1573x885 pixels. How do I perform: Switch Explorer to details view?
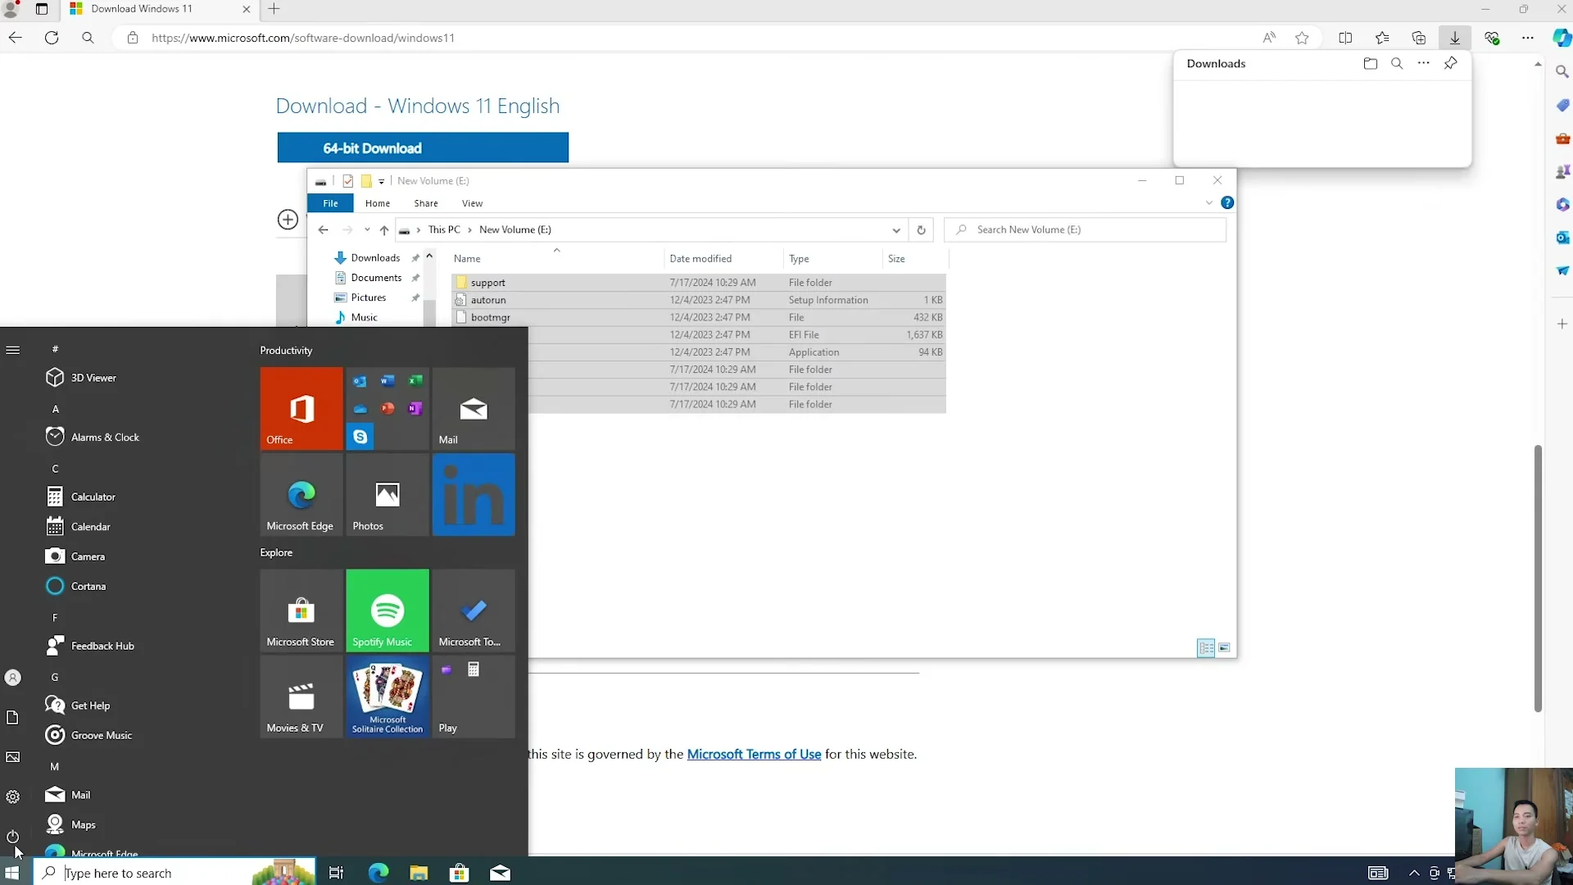point(1206,648)
